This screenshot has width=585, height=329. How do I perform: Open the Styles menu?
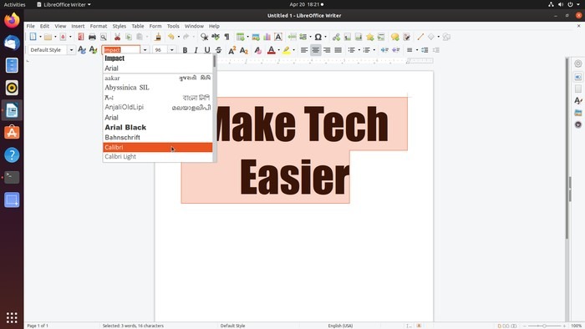click(x=120, y=26)
